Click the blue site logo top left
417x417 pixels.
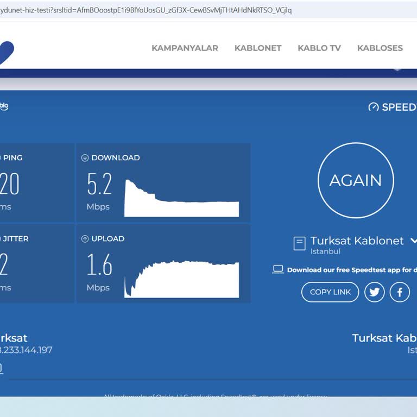(x=7, y=53)
